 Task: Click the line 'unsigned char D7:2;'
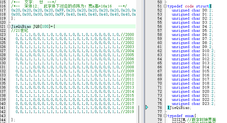click(x=192, y=39)
